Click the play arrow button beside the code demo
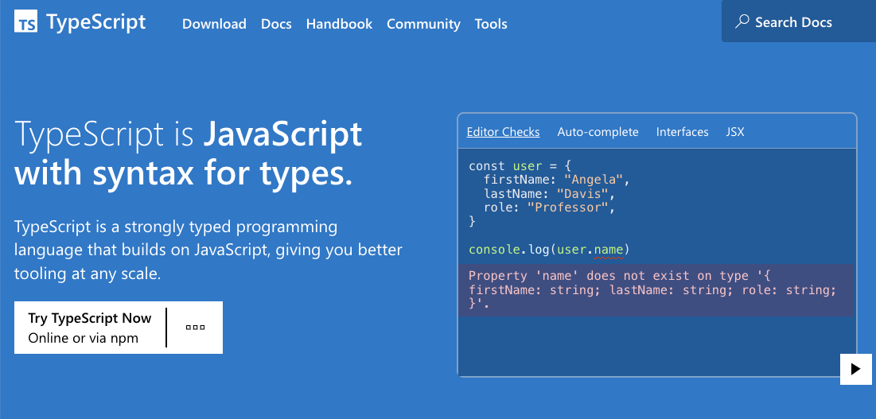 pos(855,369)
